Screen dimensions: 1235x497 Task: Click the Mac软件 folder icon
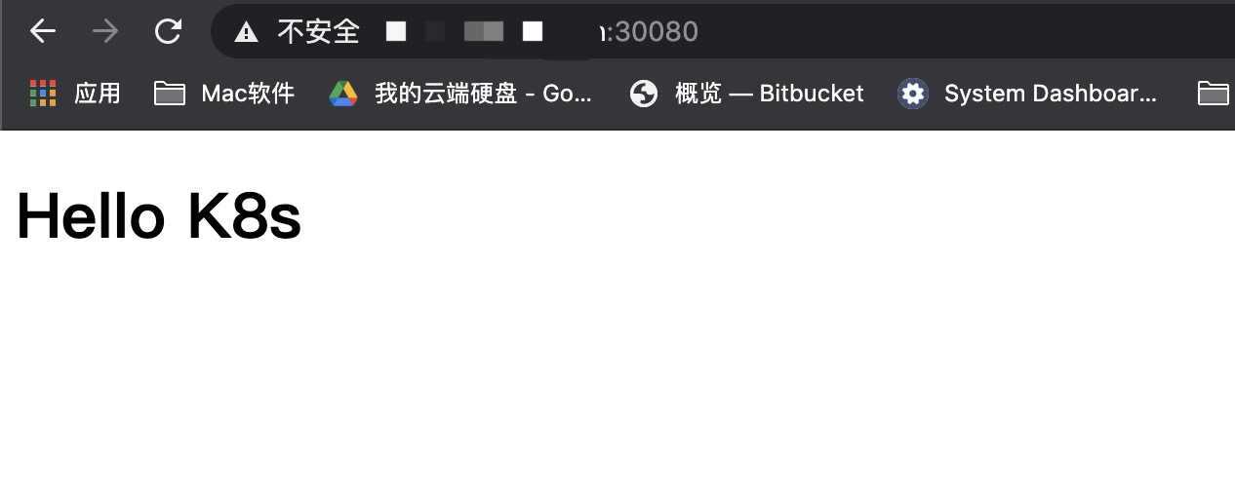click(170, 94)
